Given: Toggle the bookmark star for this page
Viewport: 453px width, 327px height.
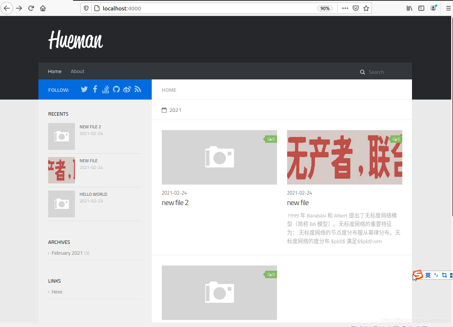Looking at the screenshot, I should point(366,8).
